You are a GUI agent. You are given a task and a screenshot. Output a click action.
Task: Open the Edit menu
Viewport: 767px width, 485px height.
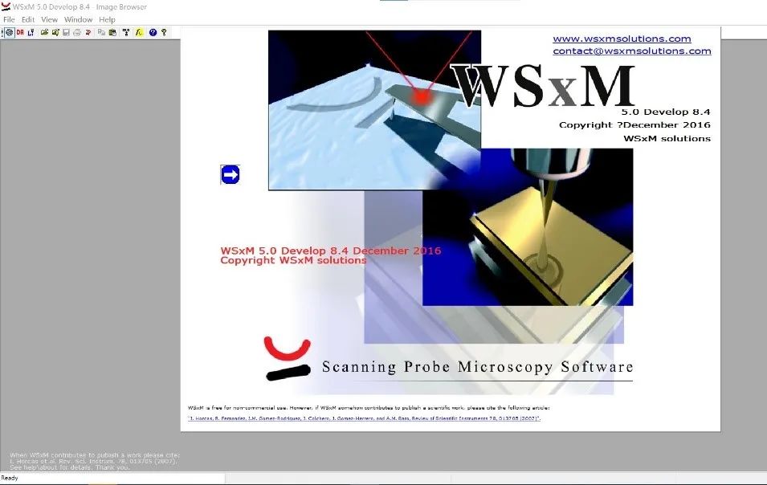pos(28,19)
